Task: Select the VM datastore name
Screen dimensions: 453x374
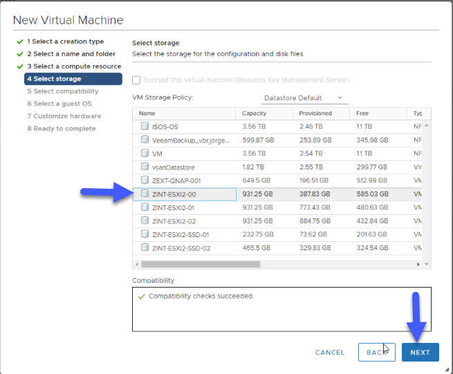Action: tap(157, 154)
